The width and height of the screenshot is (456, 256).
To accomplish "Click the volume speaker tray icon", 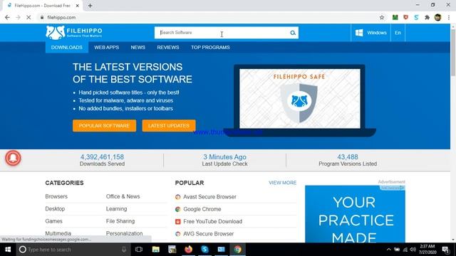I will [413, 250].
